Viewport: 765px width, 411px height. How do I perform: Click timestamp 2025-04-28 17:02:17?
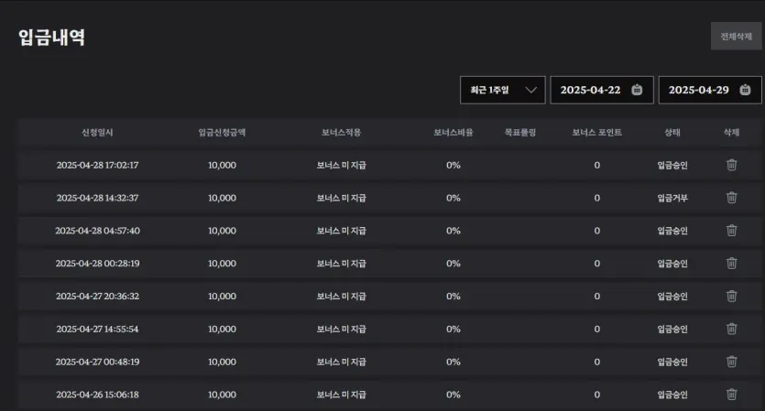98,166
